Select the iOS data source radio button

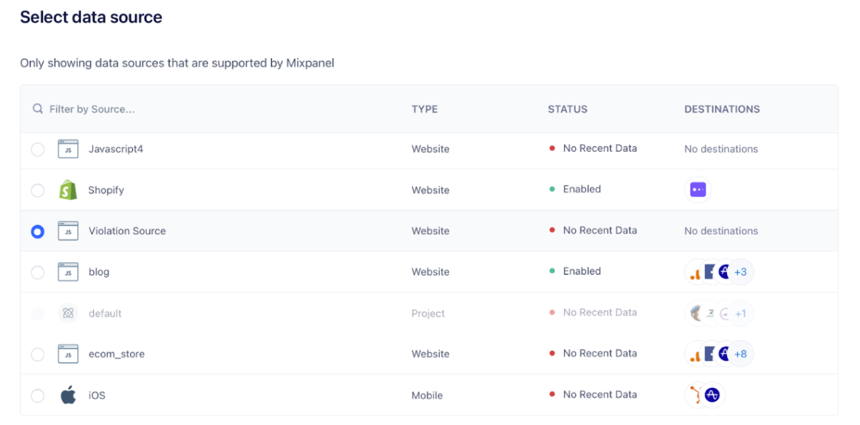[37, 395]
